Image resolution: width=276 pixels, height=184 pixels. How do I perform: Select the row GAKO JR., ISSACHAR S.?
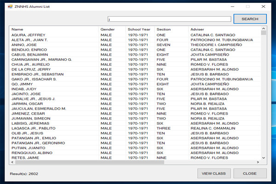(135, 80)
